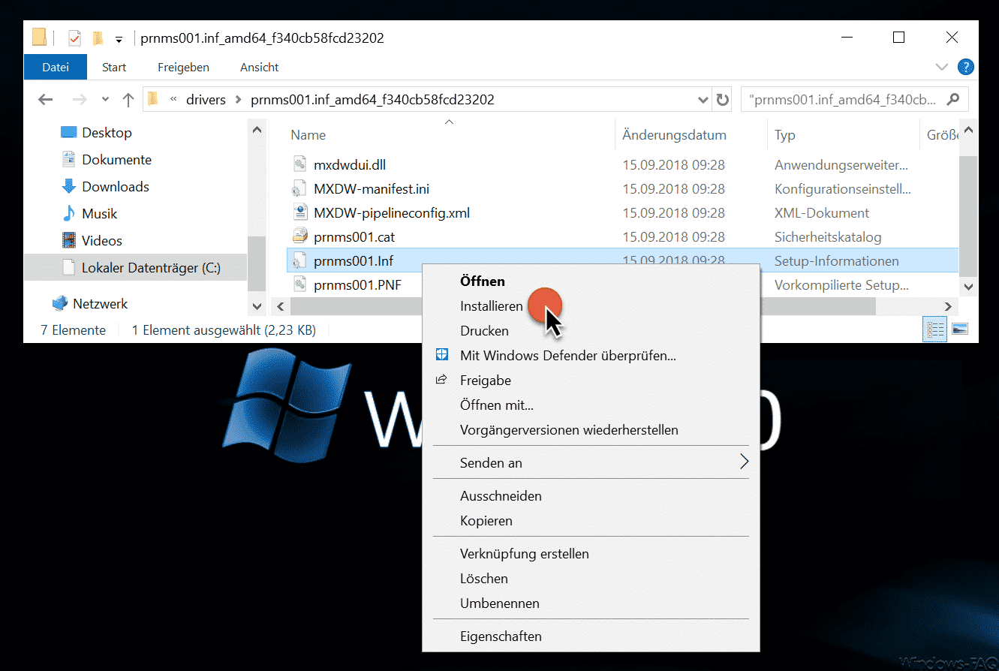Click the MXDW-pipelineconfig.xml file icon
Viewport: 999px width, 671px height.
tap(299, 212)
